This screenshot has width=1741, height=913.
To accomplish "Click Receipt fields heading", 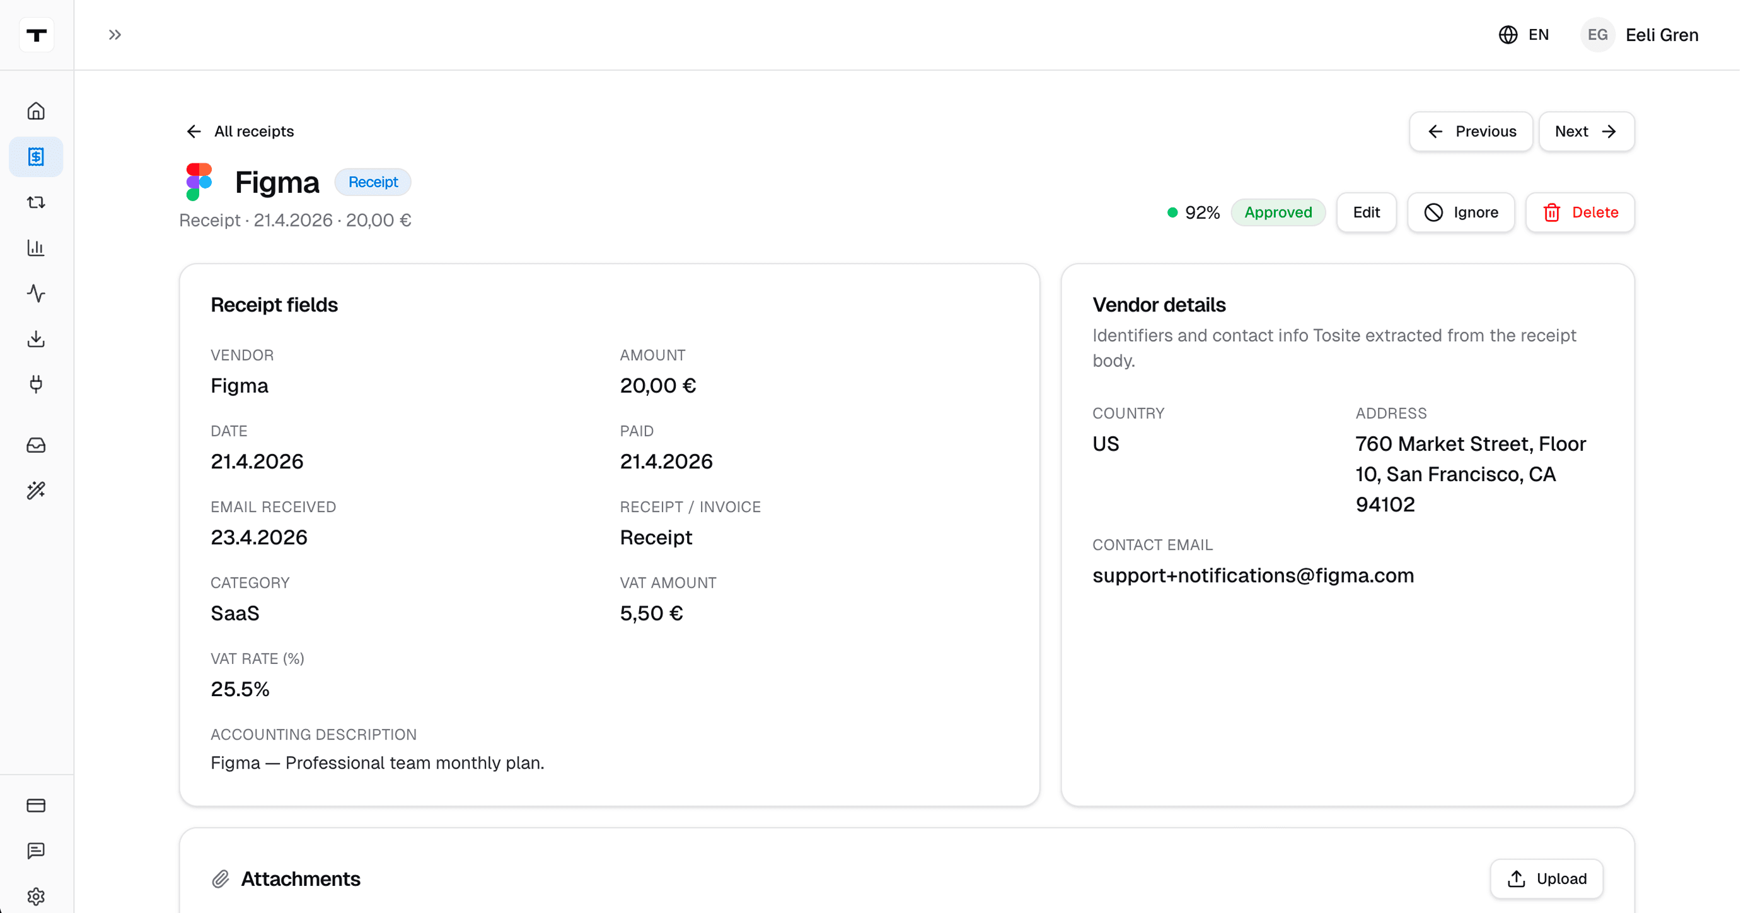I will (x=274, y=305).
